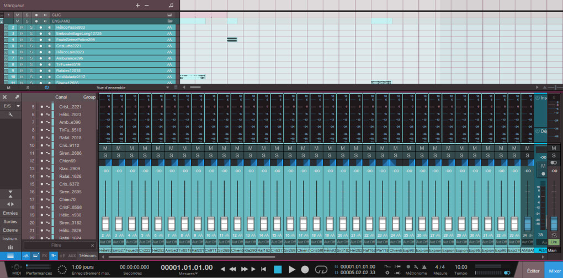Click the keyboard icon on CLIC track
563x278 pixels.
170,15
